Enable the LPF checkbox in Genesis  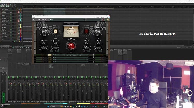tap(96, 51)
